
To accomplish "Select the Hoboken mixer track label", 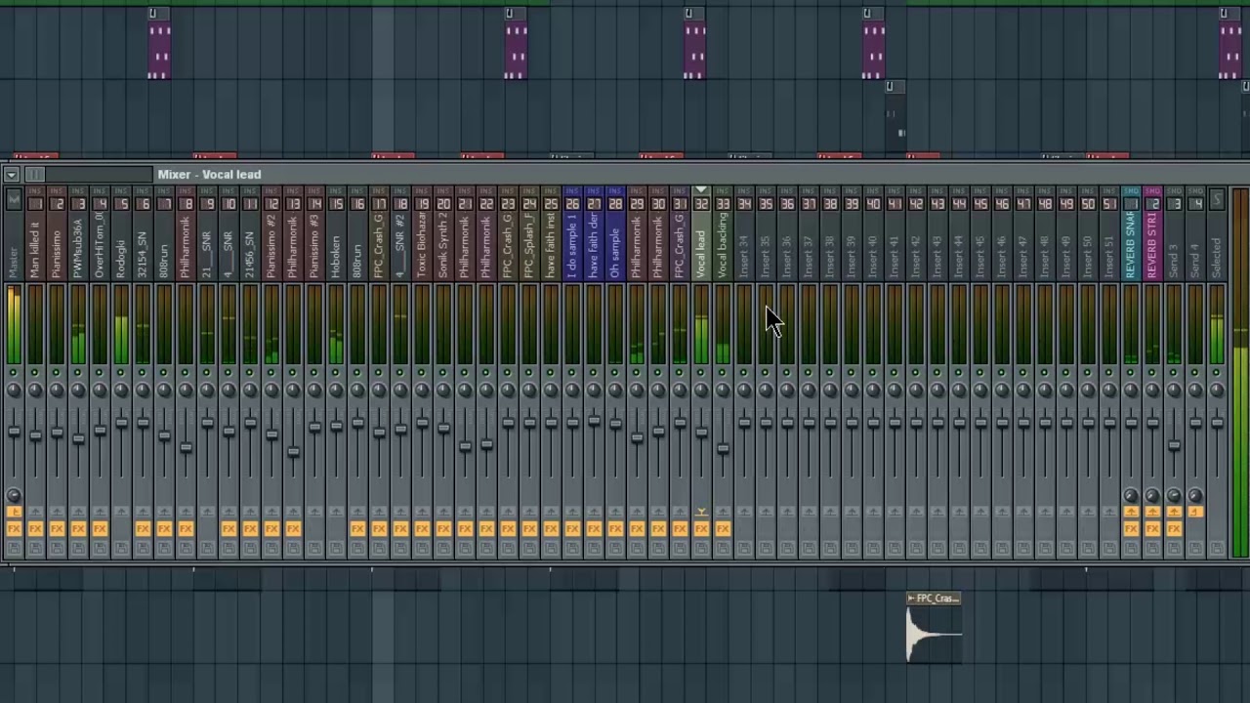I will pos(336,258).
